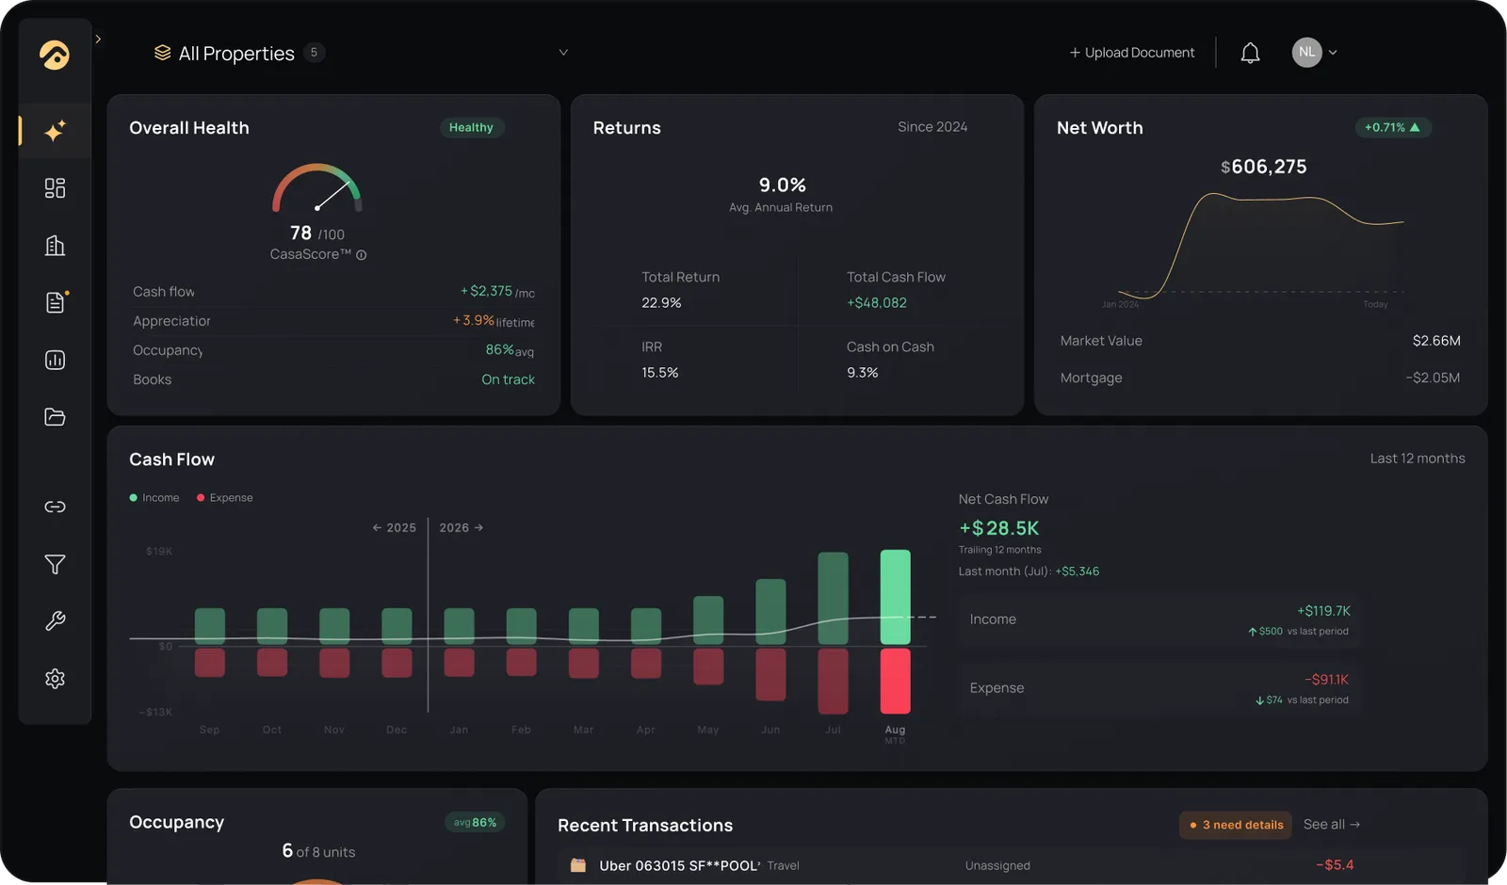Open the wrench tools sidebar icon
The height and width of the screenshot is (885, 1507).
pyautogui.click(x=55, y=621)
